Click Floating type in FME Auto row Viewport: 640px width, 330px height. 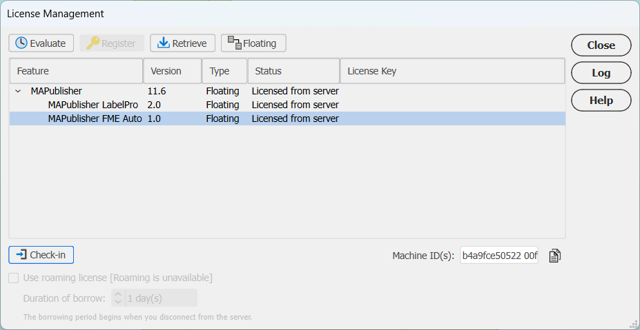pos(222,118)
